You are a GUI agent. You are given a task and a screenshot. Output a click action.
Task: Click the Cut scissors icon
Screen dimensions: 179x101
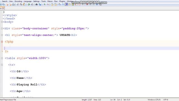click(x=18, y=4)
